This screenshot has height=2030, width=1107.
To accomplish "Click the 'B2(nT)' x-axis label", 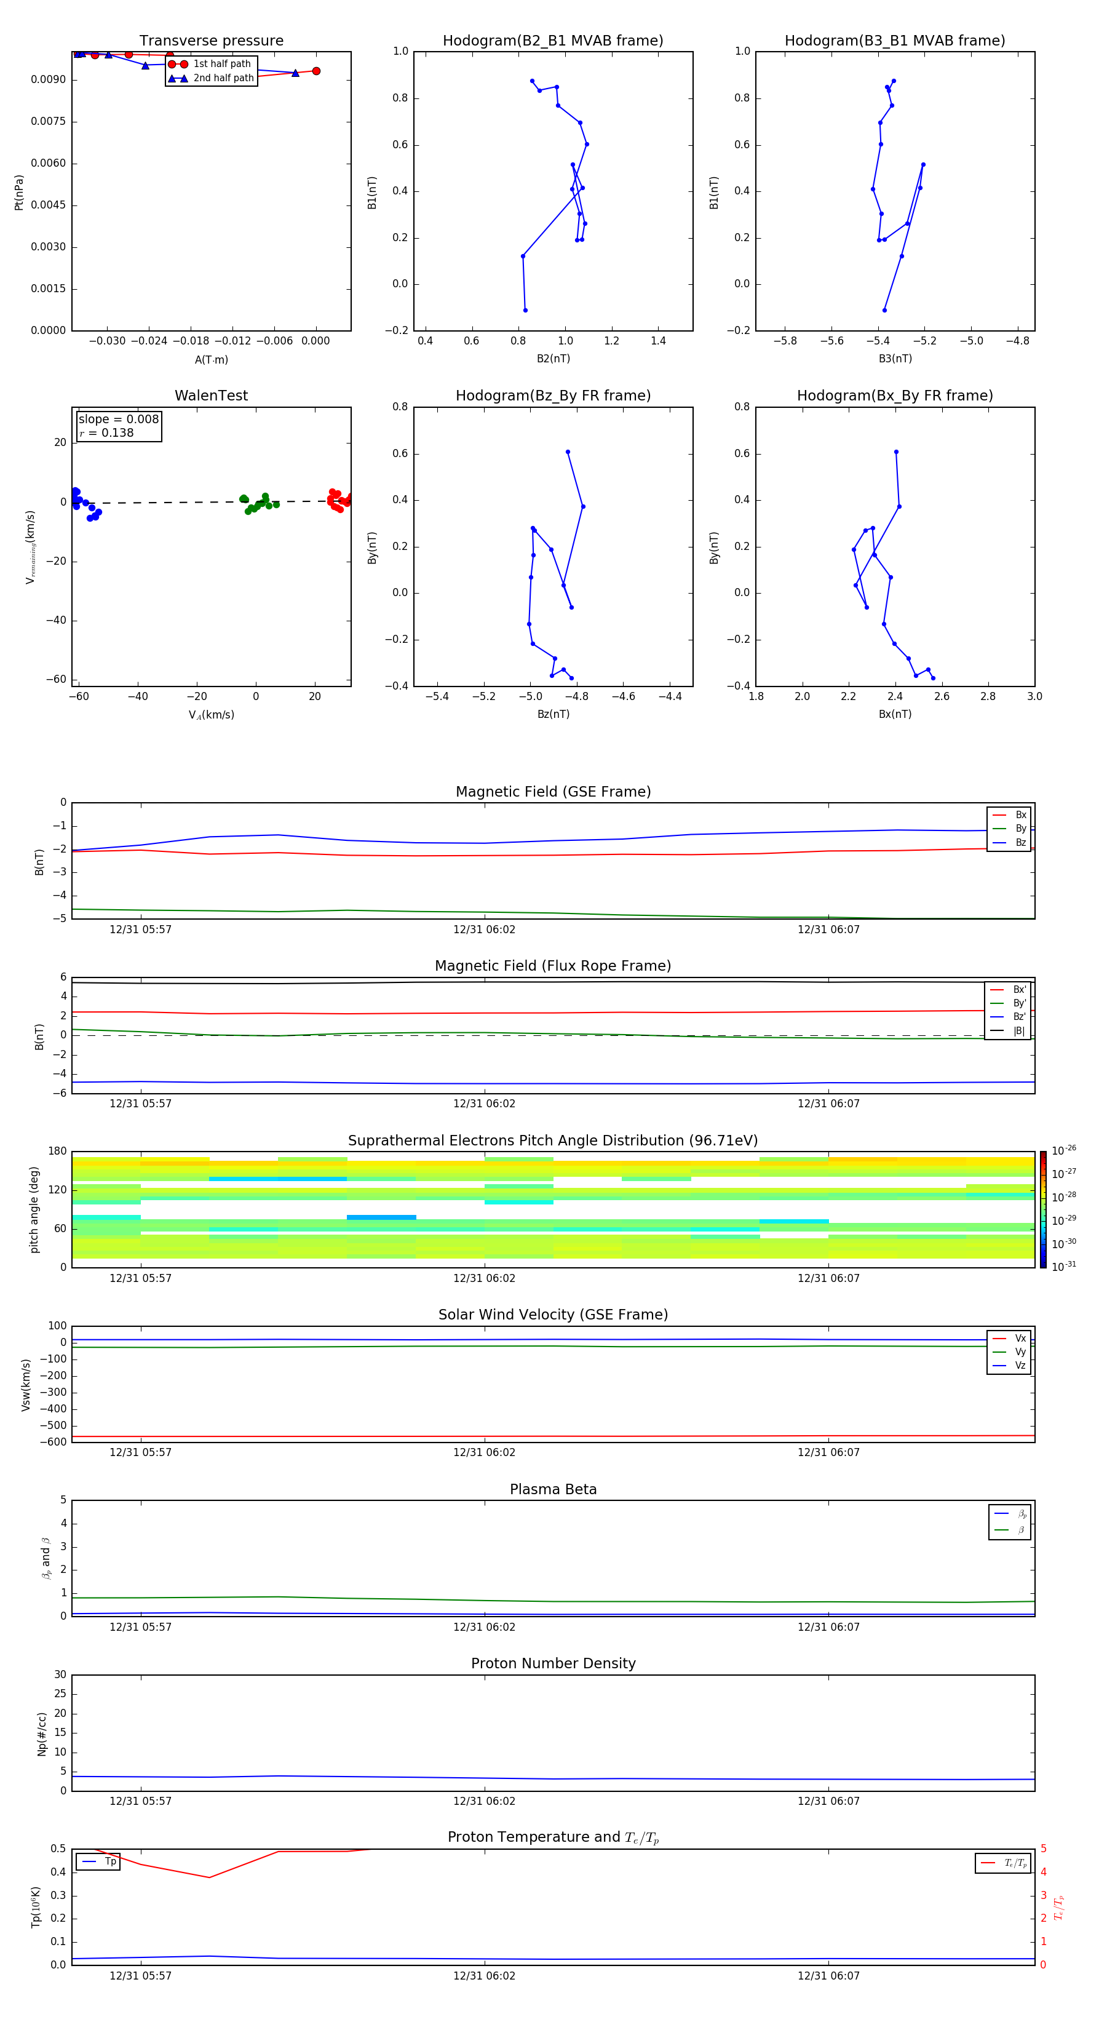I will point(553,359).
